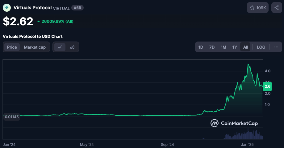The image size is (284, 148).
Task: Switch to candlestick chart icon
Action: (x=72, y=47)
